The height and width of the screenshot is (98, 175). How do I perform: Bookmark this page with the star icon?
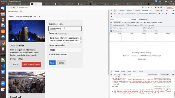(x=152, y=7)
